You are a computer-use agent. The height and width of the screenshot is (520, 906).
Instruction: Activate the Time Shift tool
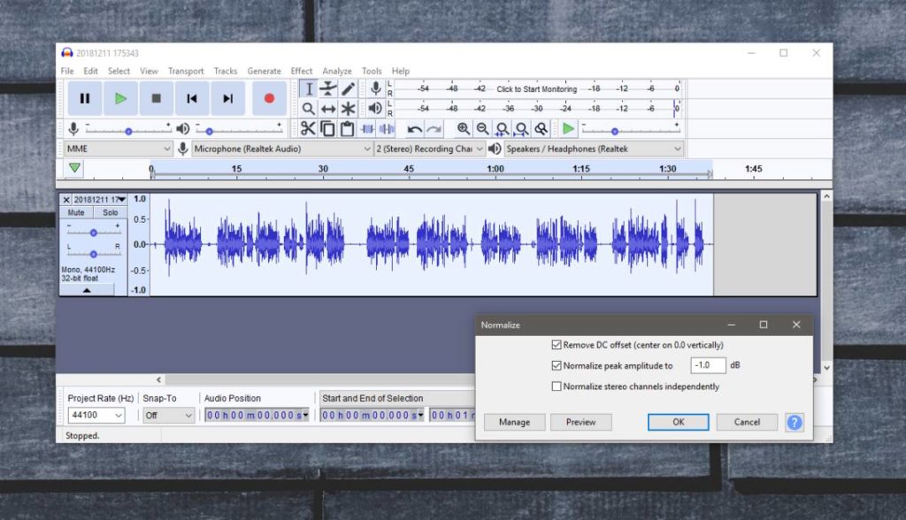click(x=328, y=109)
